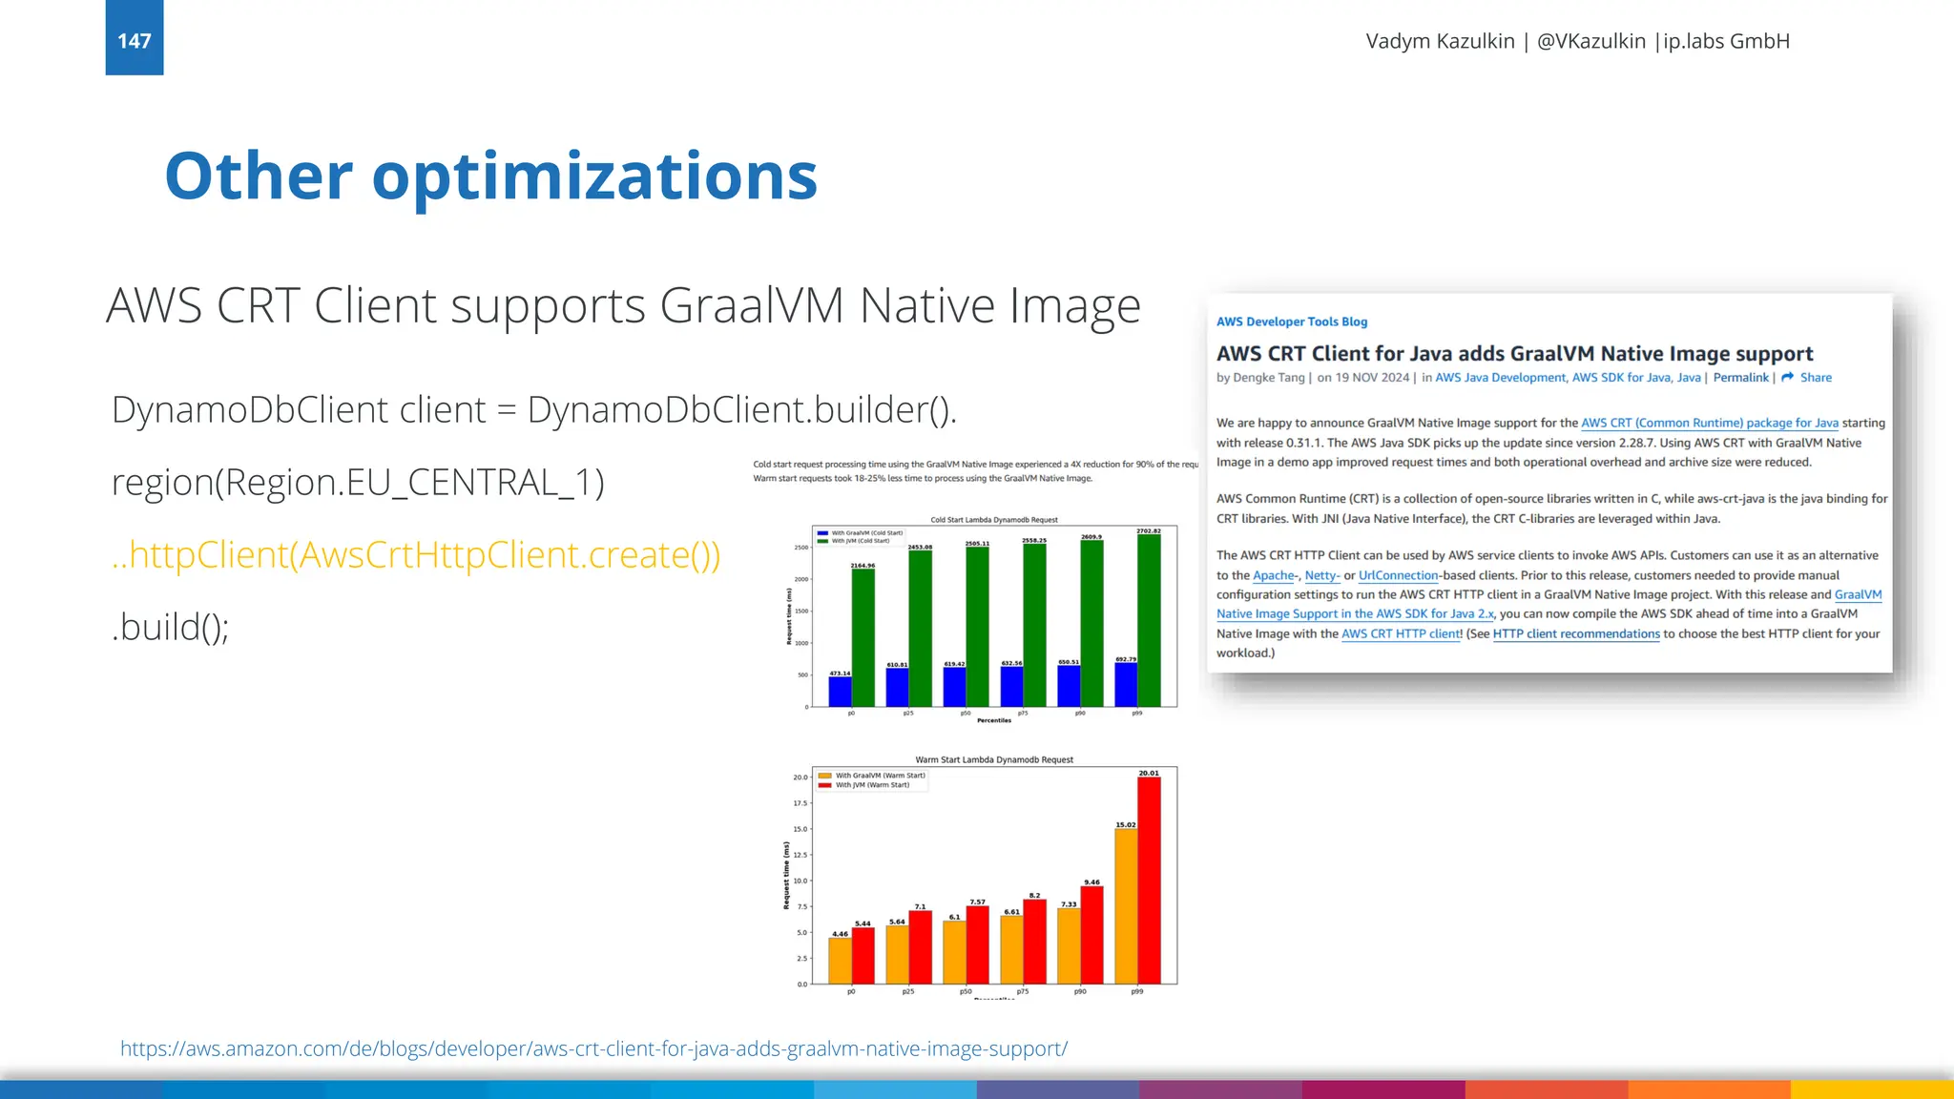The image size is (1954, 1099).
Task: Open the aws.amazon.com blog URL at slide bottom
Action: [x=593, y=1048]
